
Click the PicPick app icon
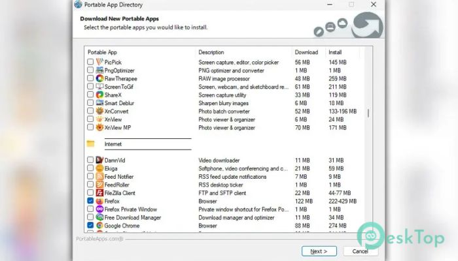click(99, 62)
